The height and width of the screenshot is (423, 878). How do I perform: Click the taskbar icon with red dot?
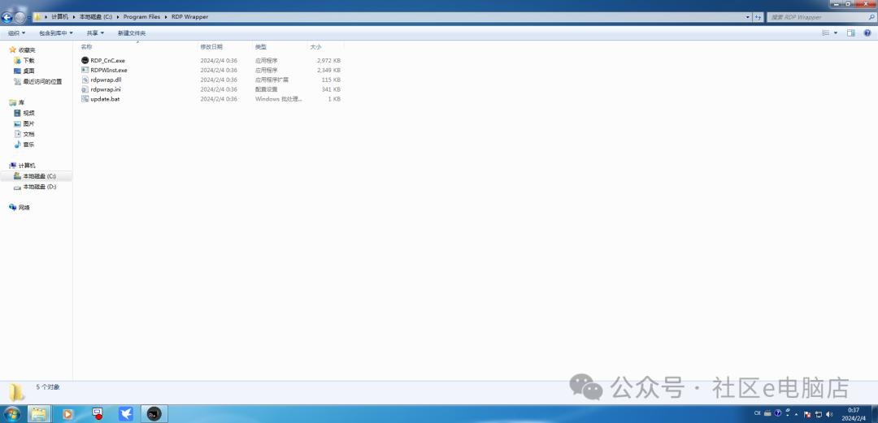[97, 414]
